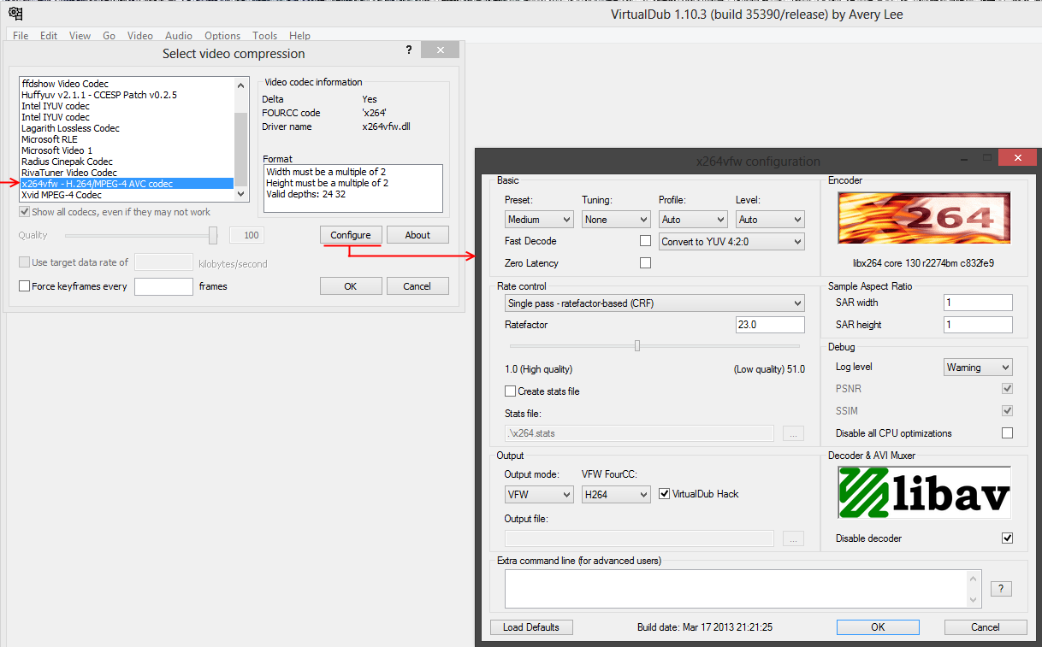Check the Create stats file option
The height and width of the screenshot is (647, 1042).
[511, 391]
